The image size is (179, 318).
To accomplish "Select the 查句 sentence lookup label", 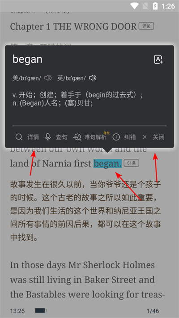I will click(x=62, y=137).
